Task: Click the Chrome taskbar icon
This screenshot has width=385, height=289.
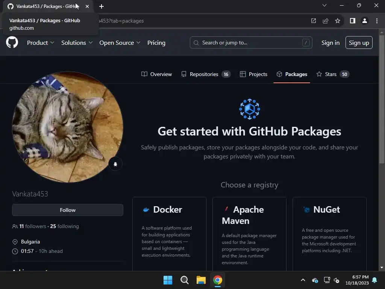Action: point(218,280)
